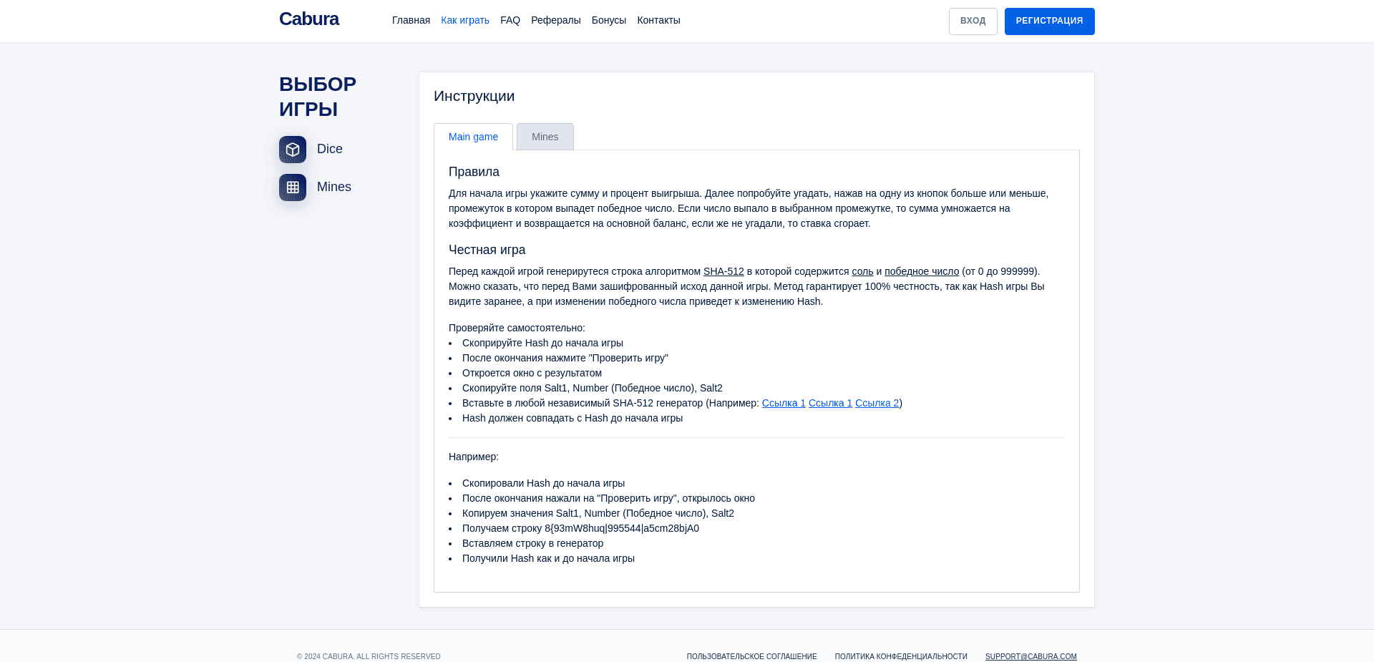Click the underlined победное число term
The image size is (1374, 662).
922,271
